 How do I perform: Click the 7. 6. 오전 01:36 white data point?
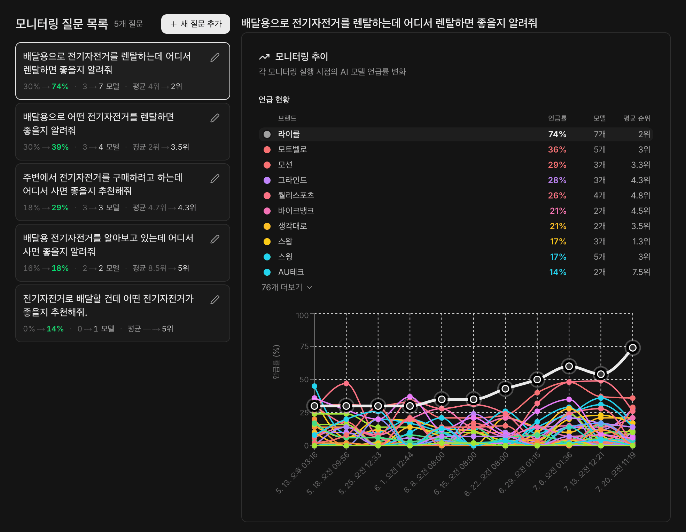pos(569,366)
